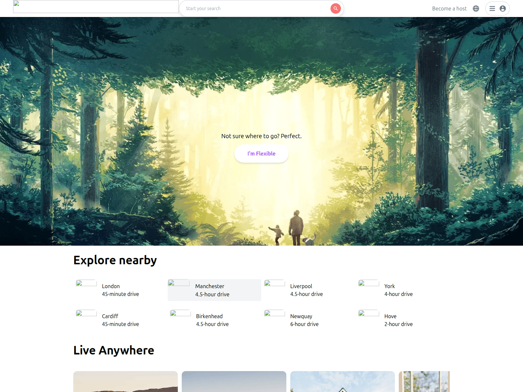Click the Cardiff thumbnail image

pyautogui.click(x=86, y=313)
